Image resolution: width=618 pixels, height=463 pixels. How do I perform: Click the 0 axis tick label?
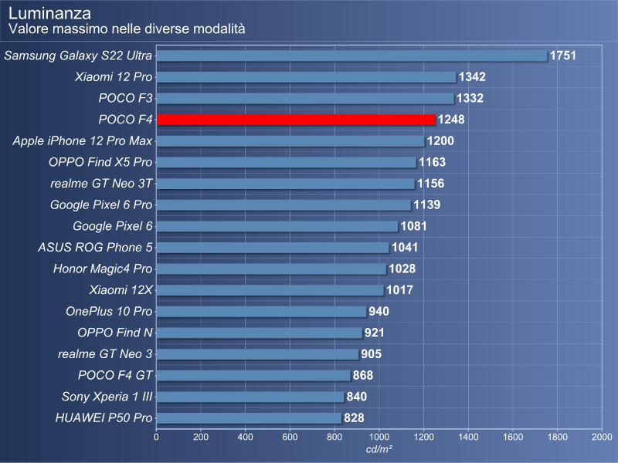[x=156, y=437]
